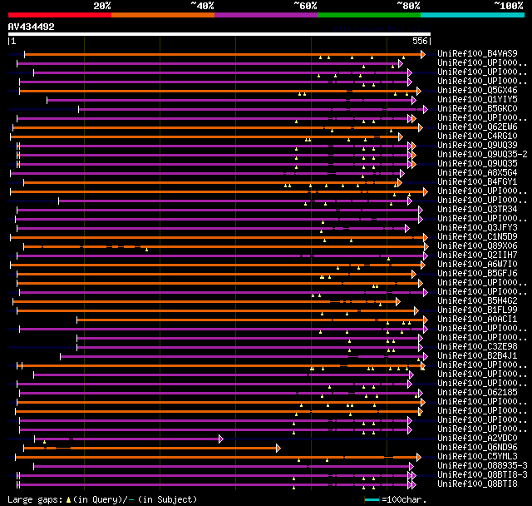Click the orange arrowhead ending the B4VAS9 alignment
Screen dimensions: 532x506
tap(423, 54)
